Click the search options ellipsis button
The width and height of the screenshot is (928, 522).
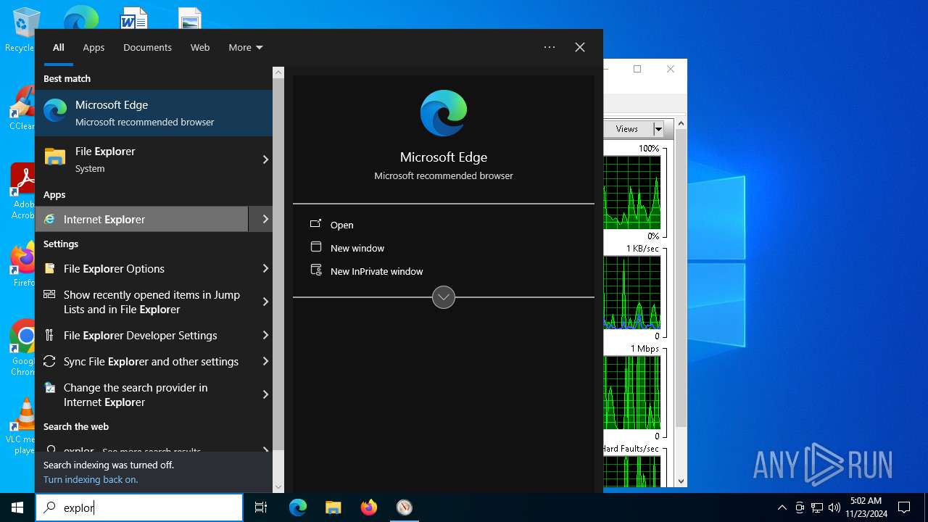click(x=550, y=47)
